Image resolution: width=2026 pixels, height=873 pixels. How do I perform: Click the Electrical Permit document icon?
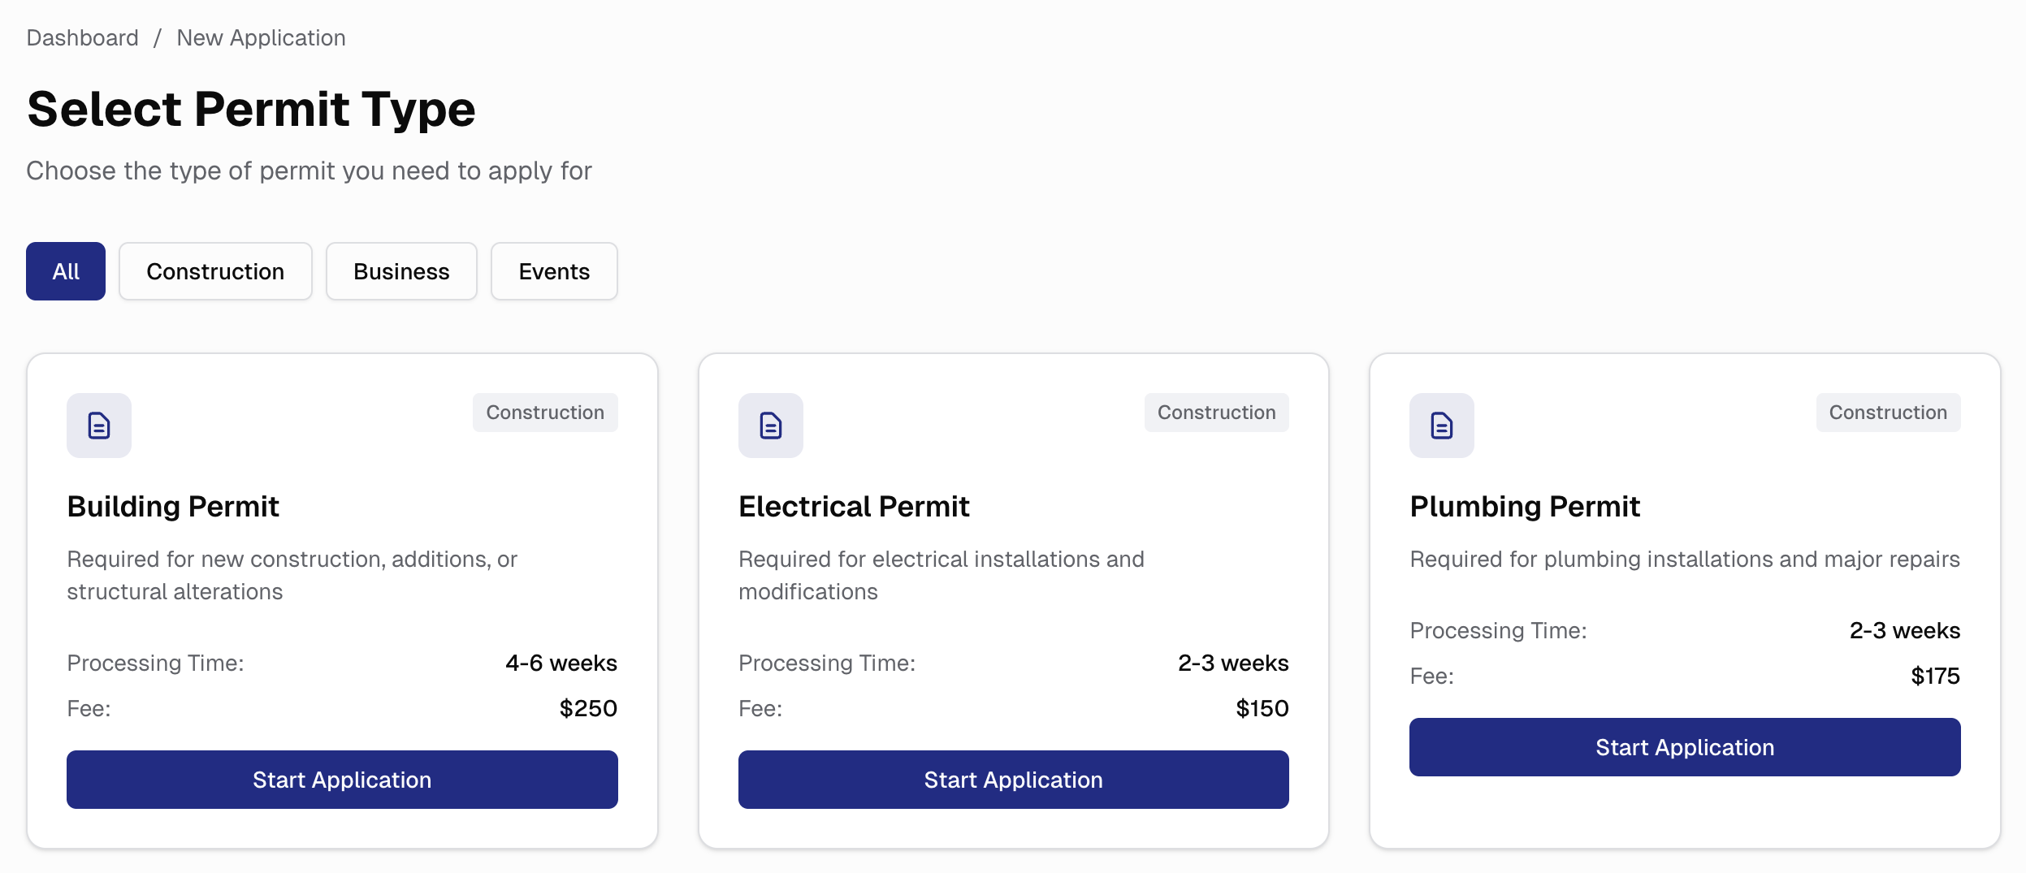[x=769, y=426]
